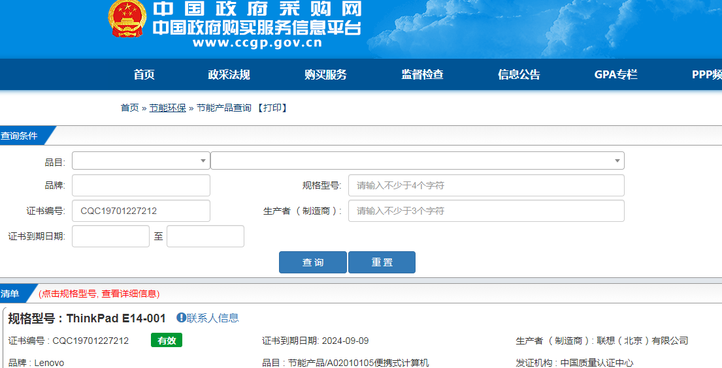Click the 重置 reset button
722x368 pixels.
click(382, 262)
